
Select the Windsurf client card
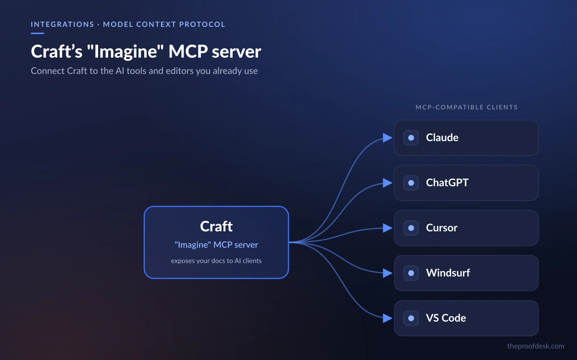(x=466, y=273)
